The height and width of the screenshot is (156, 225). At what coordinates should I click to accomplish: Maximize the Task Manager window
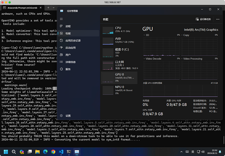tap(210, 9)
